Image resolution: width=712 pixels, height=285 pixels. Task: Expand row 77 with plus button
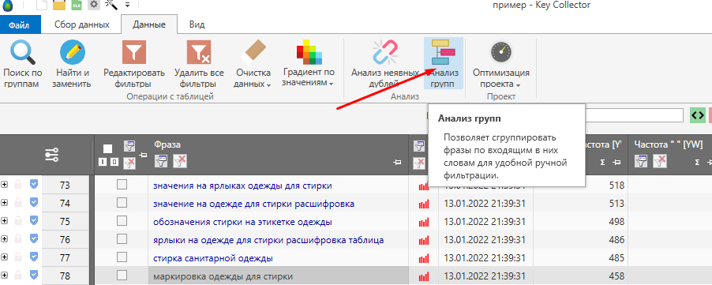[5, 257]
